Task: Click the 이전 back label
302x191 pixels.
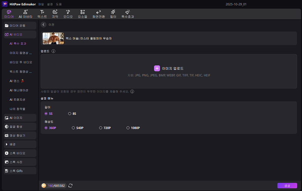Action: (x=51, y=25)
